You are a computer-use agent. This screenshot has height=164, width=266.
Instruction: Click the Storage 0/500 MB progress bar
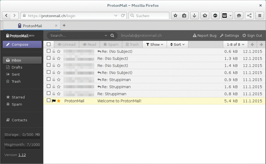(22, 138)
